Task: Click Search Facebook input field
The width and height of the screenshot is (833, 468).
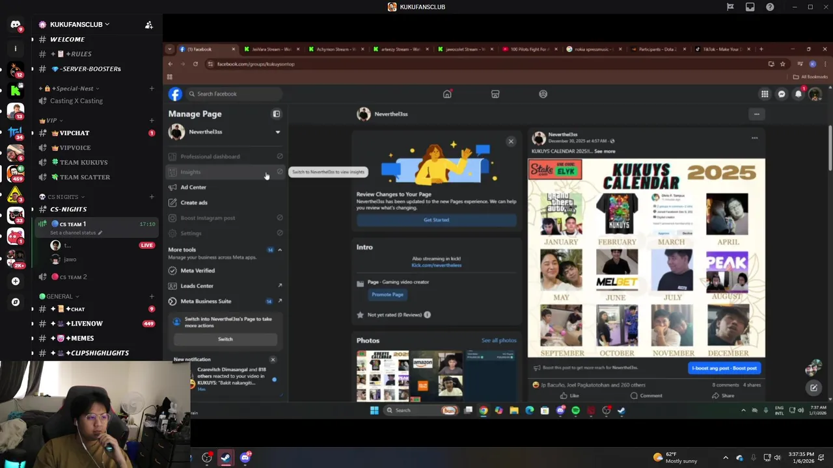Action: click(234, 94)
